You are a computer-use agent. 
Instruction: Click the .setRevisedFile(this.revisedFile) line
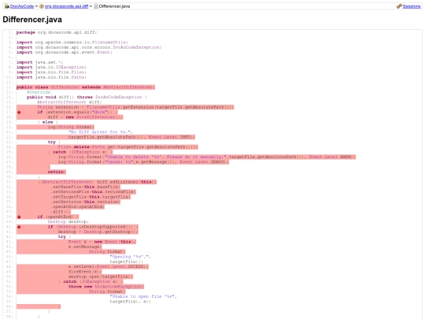[x=93, y=191]
